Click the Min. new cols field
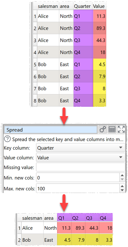128x247 pixels. (78, 178)
